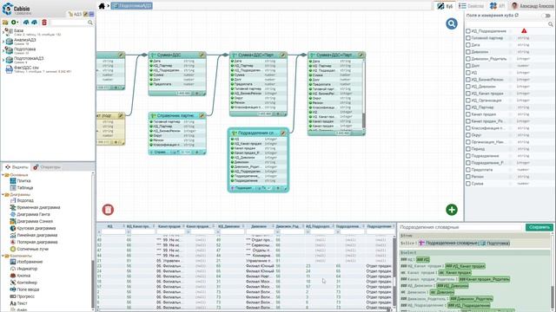
Task: Check the Долг field checkbox
Action: pyautogui.click(x=468, y=66)
